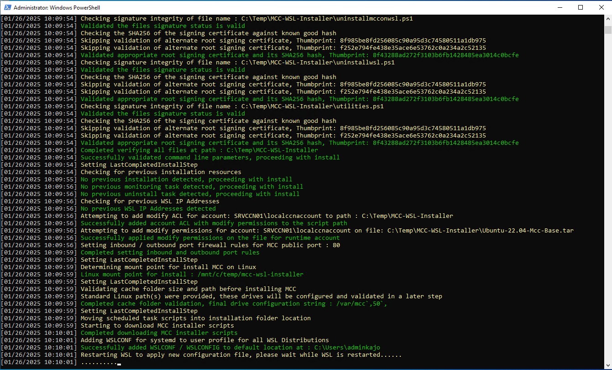Click the progress dots on last line

[99, 363]
